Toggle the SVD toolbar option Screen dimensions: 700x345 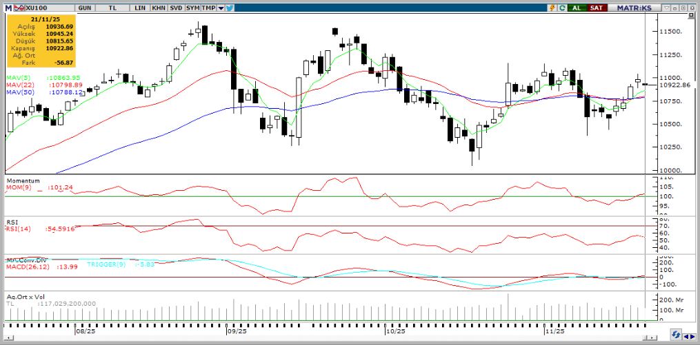point(176,7)
